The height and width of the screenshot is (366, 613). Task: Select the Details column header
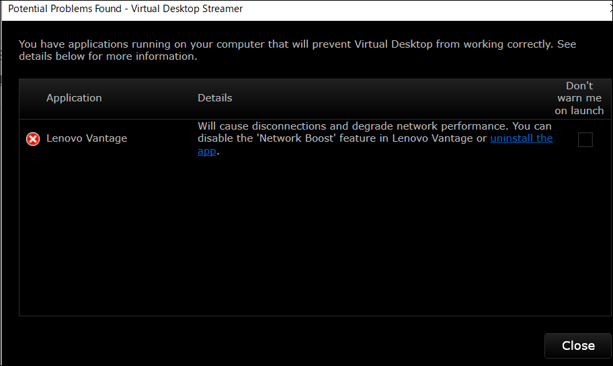coord(214,97)
